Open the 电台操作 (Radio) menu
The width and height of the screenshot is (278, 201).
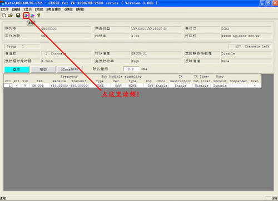pyautogui.click(x=53, y=9)
